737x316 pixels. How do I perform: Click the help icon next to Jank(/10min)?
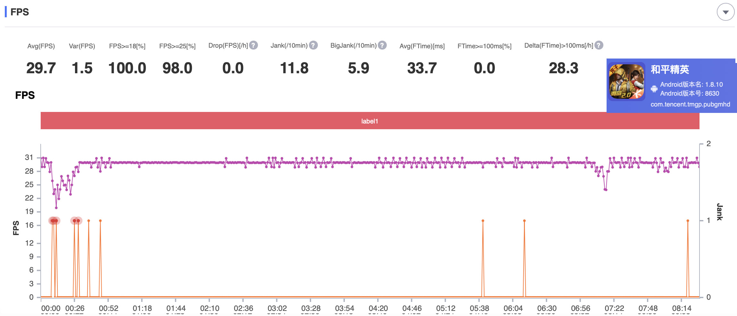pos(313,45)
